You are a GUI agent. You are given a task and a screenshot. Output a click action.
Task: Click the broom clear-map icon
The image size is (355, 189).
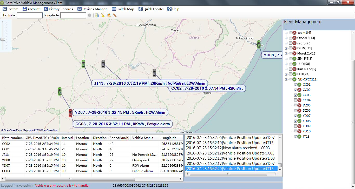pos(103,15)
